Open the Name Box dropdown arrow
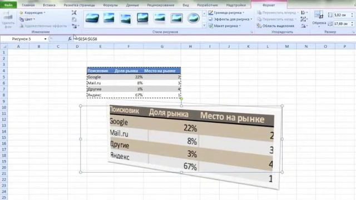Screen dimensions: 356x200 coord(45,39)
